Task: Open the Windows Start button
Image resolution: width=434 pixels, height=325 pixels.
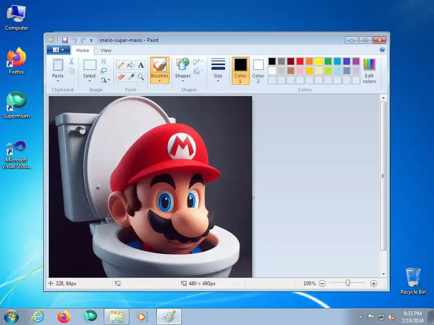Action: 11,317
